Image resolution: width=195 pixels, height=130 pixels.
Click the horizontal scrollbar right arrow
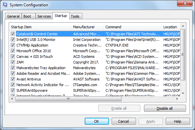click(x=177, y=99)
